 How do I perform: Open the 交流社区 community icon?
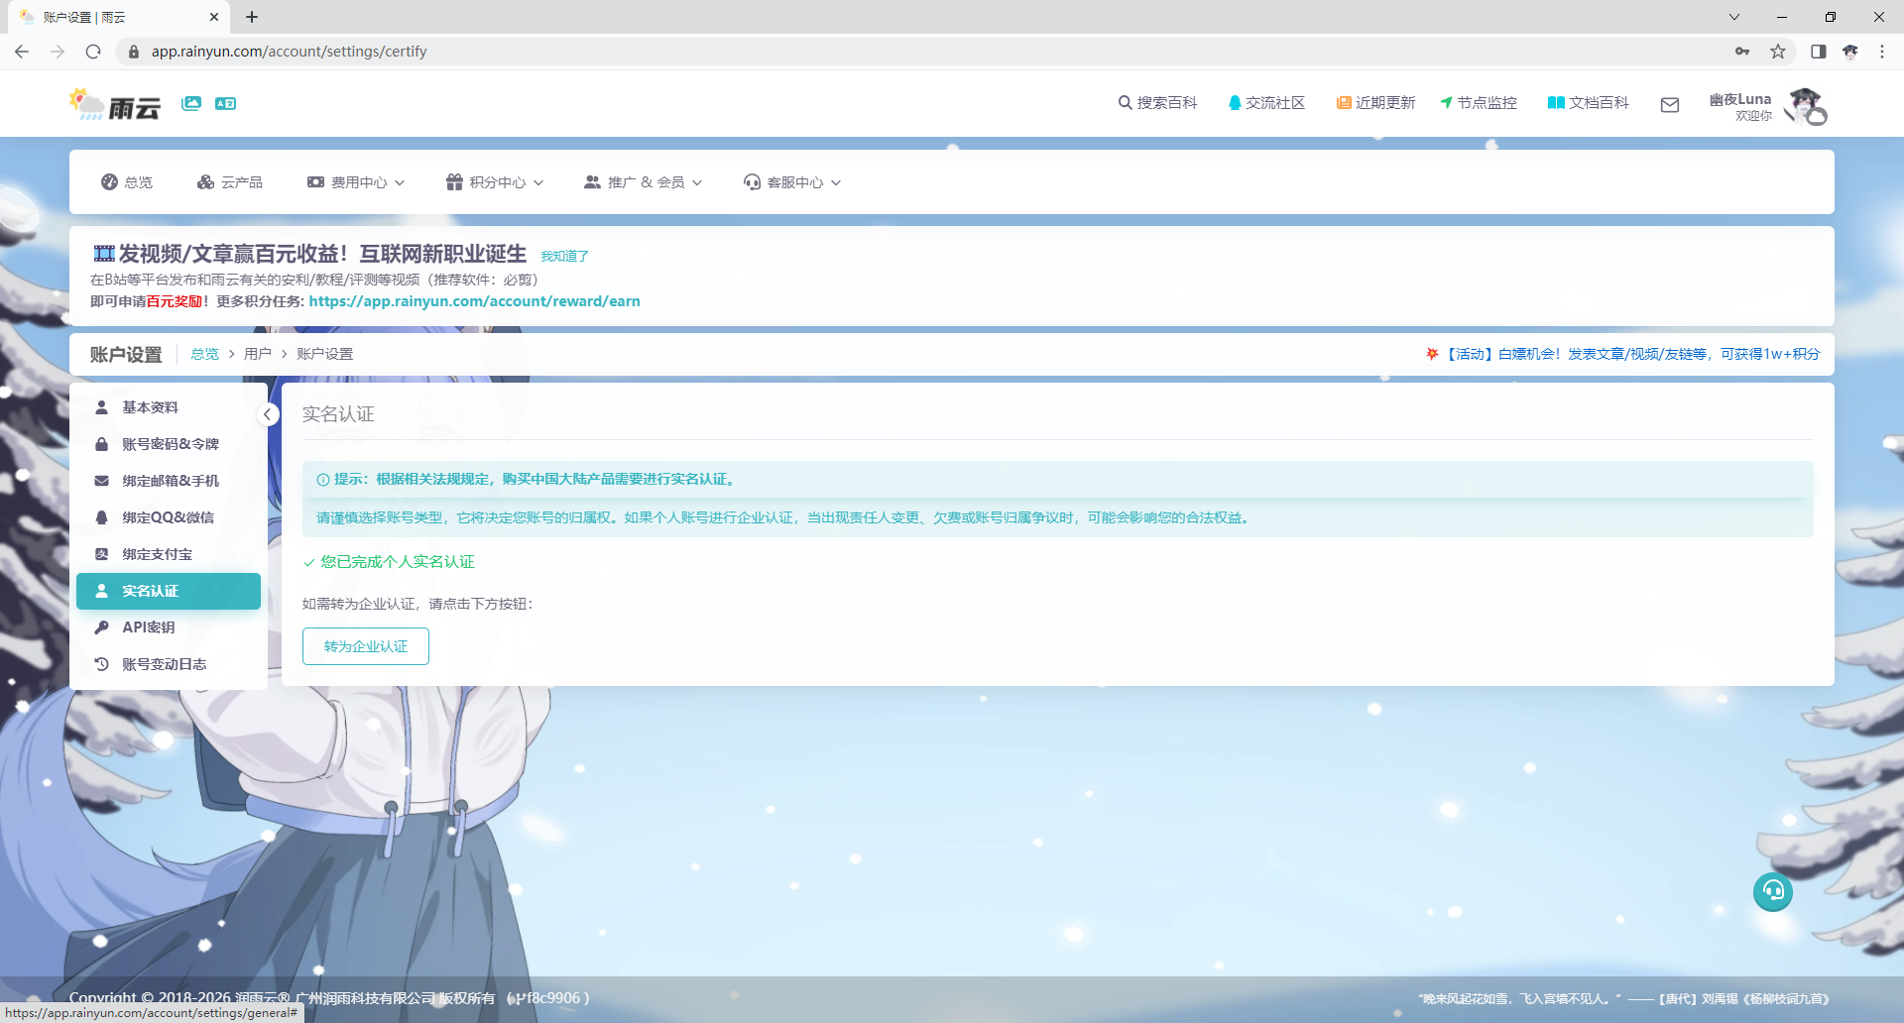coord(1266,102)
